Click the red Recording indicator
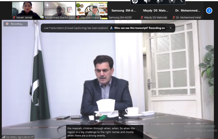The height and width of the screenshot is (139, 218). point(16,24)
